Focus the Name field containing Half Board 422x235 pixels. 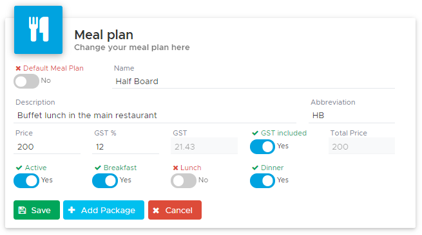pos(253,82)
